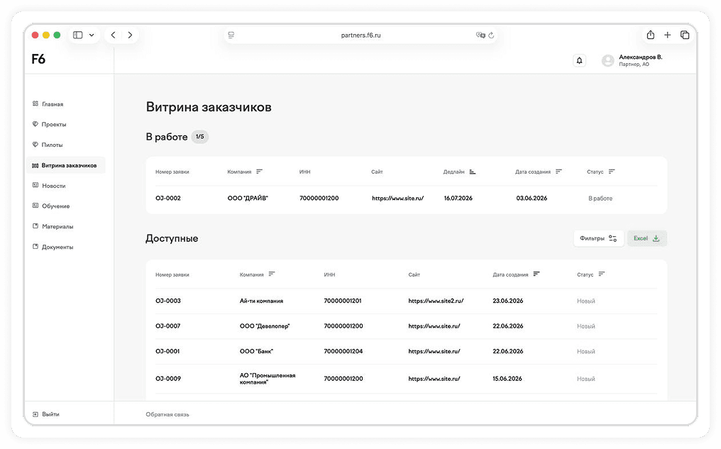This screenshot has height=449, width=721.
Task: Open the OJ-0002 site link https://www.site.ru/
Action: click(397, 198)
